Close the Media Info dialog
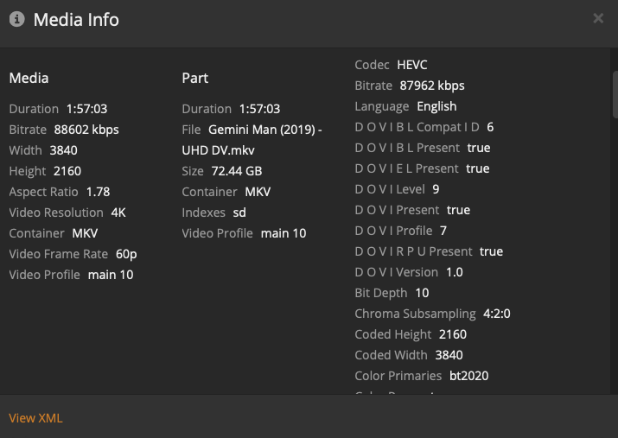The height and width of the screenshot is (438, 618). [x=598, y=18]
